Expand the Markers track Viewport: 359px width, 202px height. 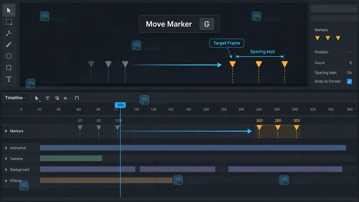[x=6, y=131]
